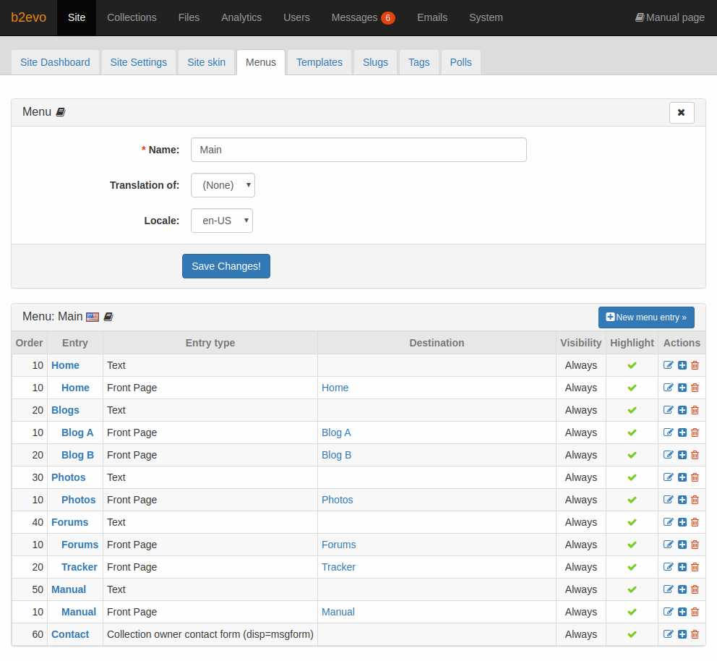717x661 pixels.
Task: Open the System menu
Action: (x=486, y=17)
